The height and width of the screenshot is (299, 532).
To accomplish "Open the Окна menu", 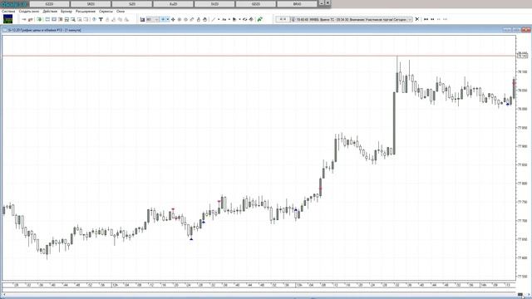I will [121, 11].
